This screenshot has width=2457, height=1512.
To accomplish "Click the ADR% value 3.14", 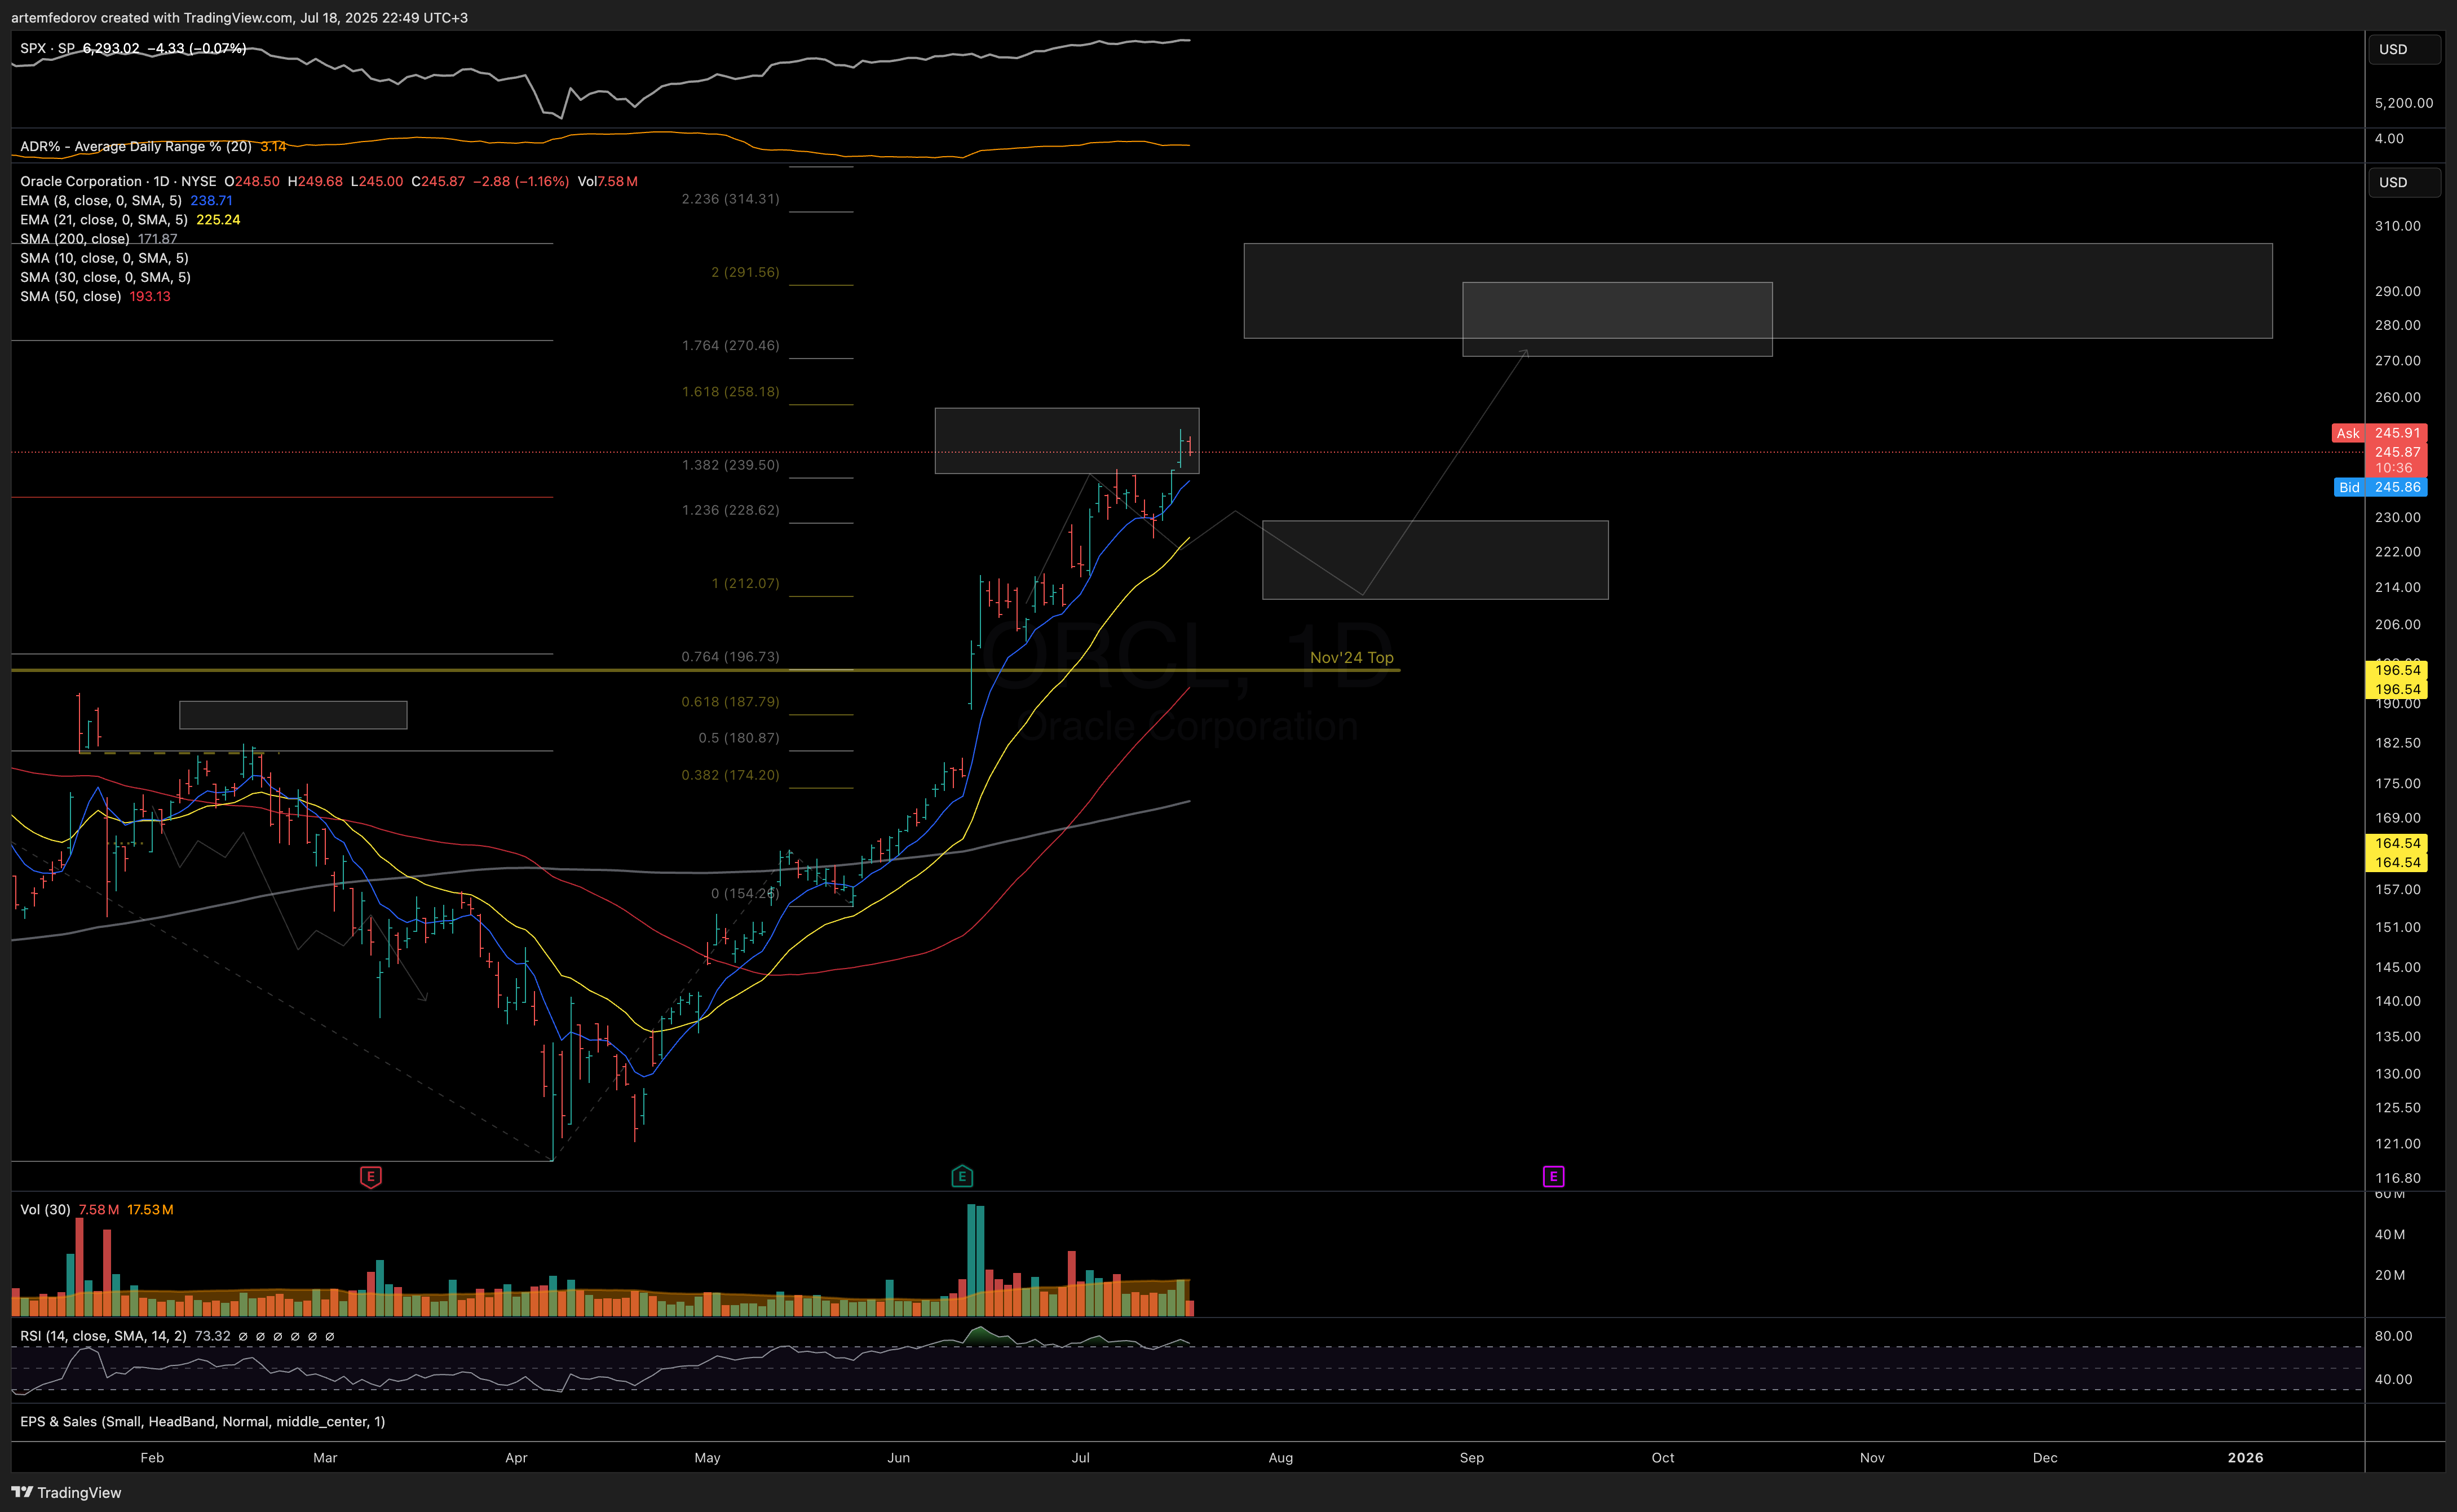I will click(x=273, y=146).
